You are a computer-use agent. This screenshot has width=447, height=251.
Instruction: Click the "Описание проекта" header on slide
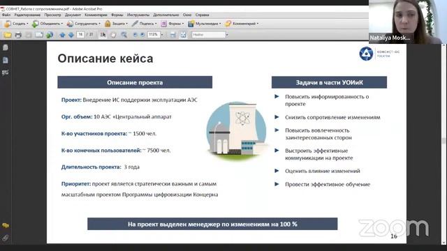[135, 82]
